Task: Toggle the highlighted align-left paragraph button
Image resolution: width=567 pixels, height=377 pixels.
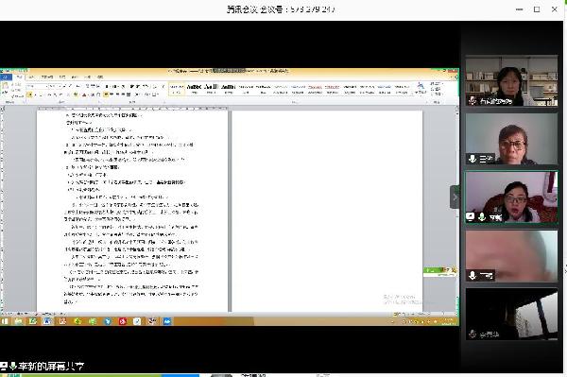Action: (x=106, y=94)
